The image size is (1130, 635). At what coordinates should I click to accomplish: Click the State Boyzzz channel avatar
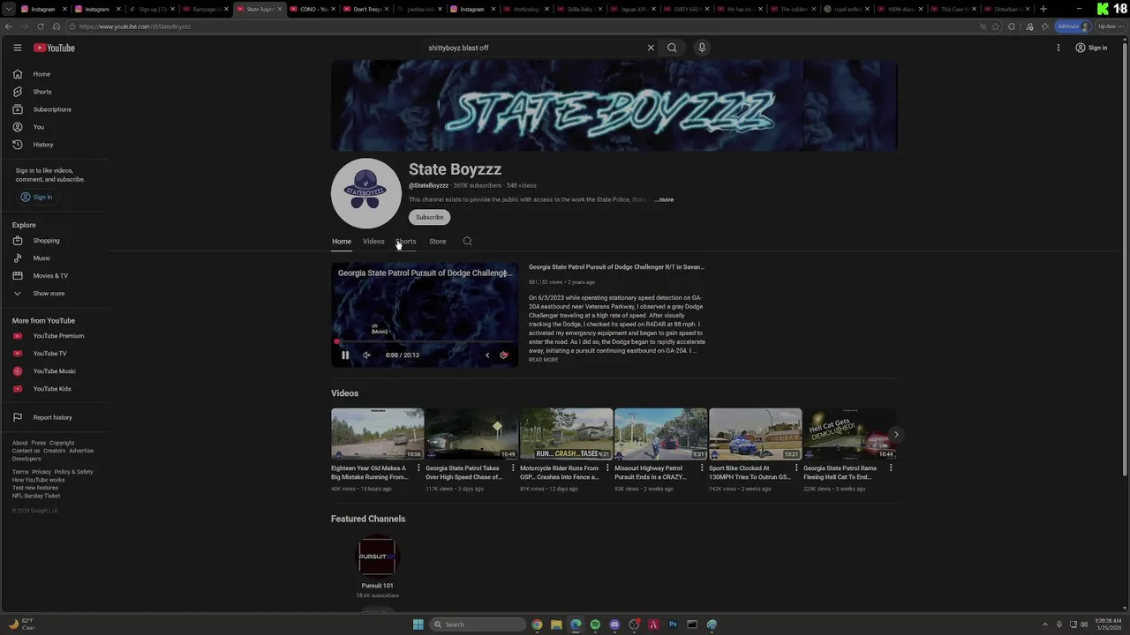[365, 193]
